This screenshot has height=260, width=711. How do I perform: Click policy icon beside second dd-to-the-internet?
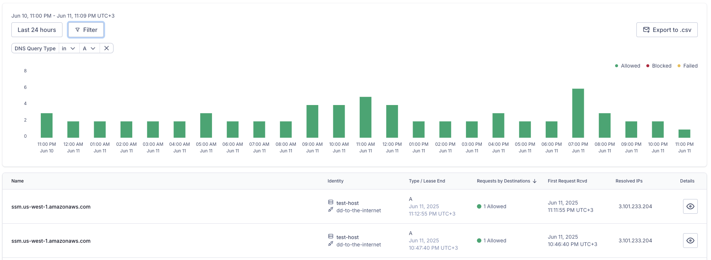click(x=331, y=244)
